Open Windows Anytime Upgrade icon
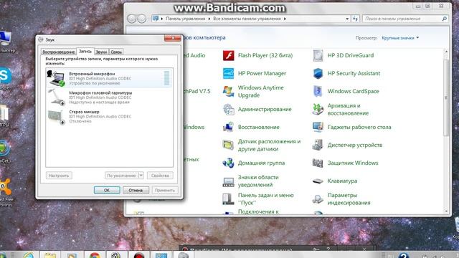459x258 pixels. coord(228,91)
